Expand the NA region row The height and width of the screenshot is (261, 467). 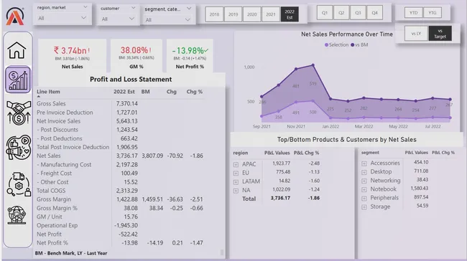[x=236, y=191]
